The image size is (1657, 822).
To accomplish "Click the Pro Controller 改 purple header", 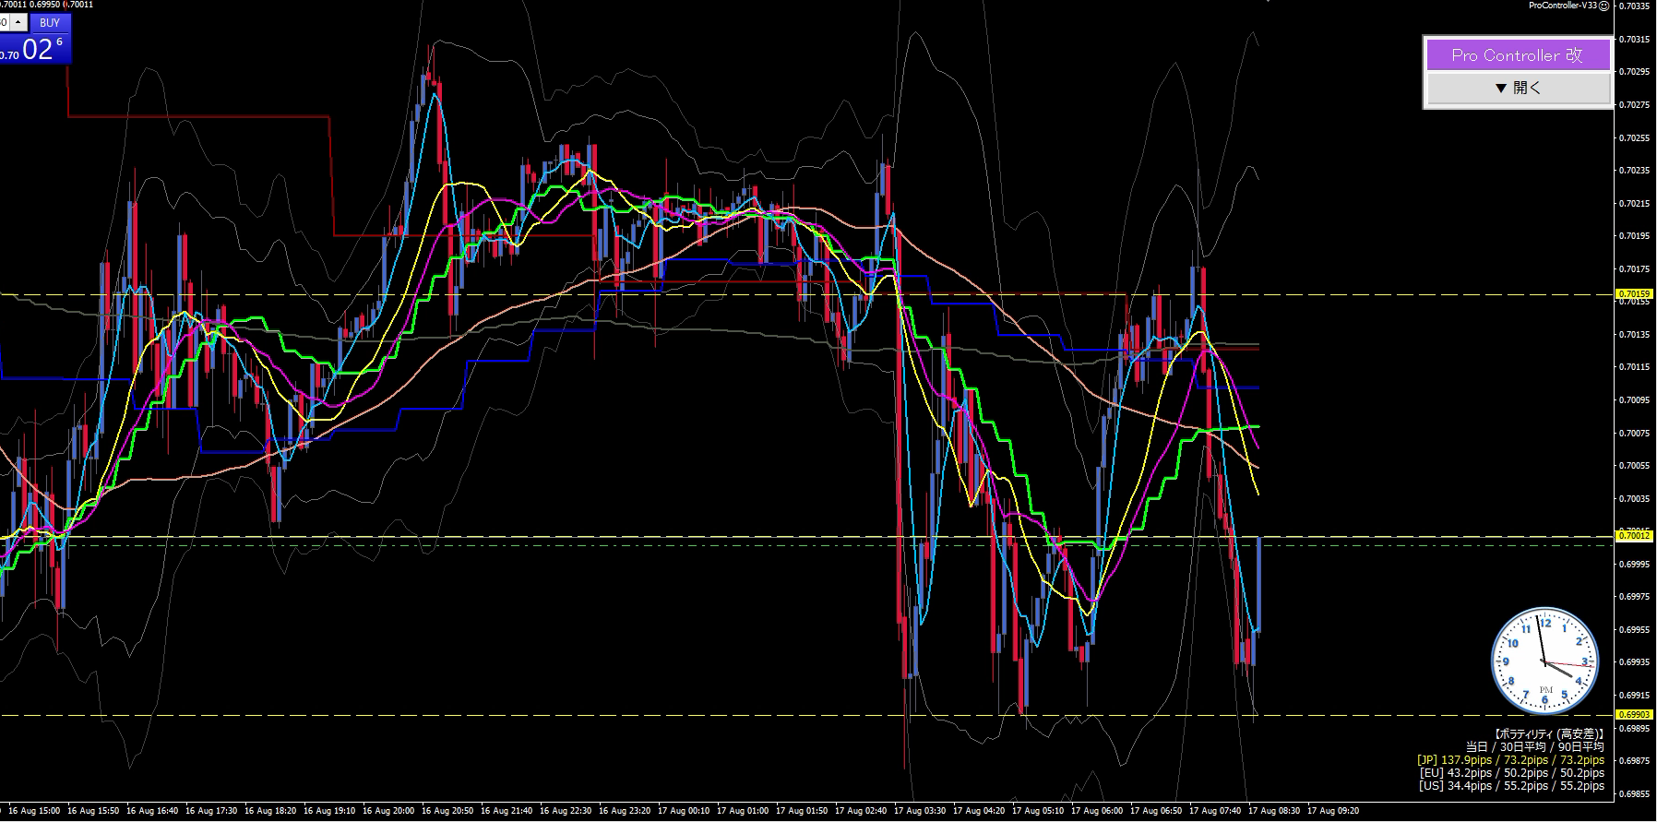I will pyautogui.click(x=1518, y=55).
